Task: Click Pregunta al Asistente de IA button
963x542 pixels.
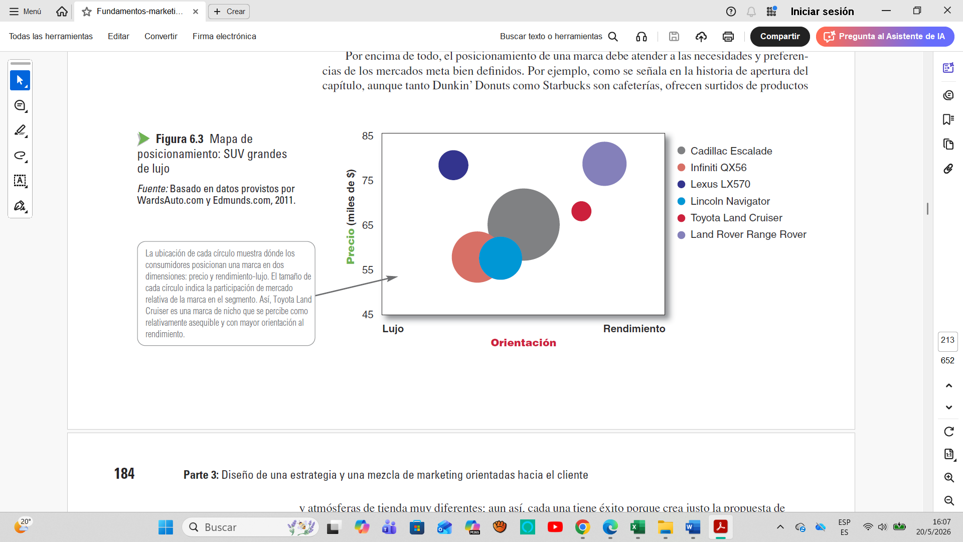Action: [x=885, y=36]
